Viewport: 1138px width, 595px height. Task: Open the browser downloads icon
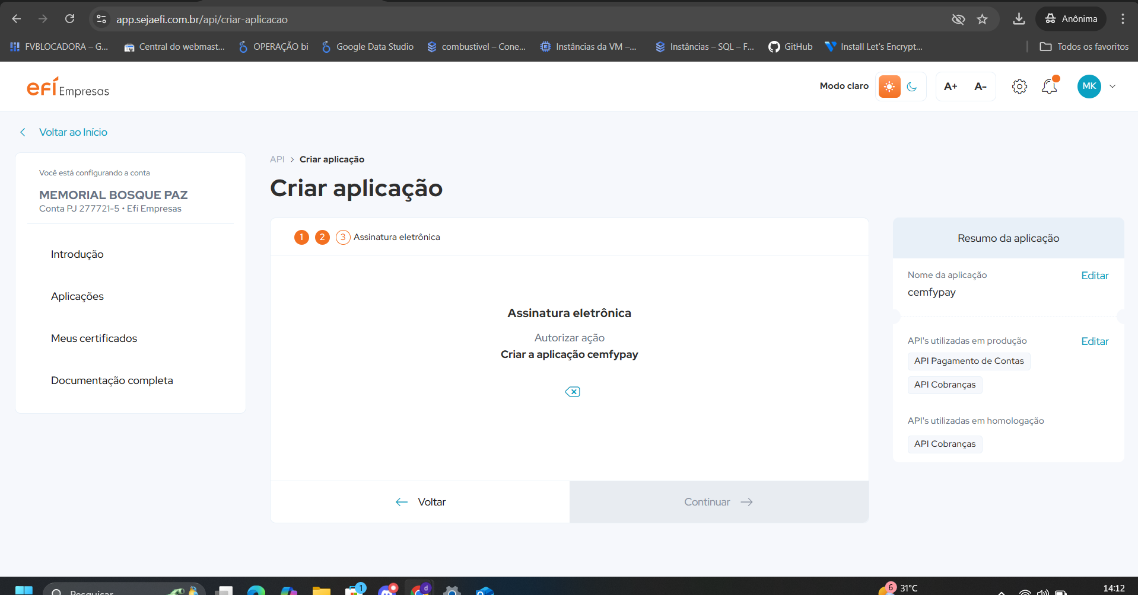pos(1019,19)
